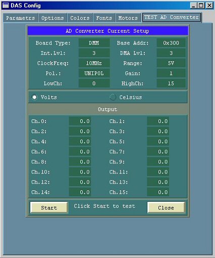Image resolution: width=215 pixels, height=258 pixels.
Task: Click the DAS Config title bar icon
Action: click(6, 6)
